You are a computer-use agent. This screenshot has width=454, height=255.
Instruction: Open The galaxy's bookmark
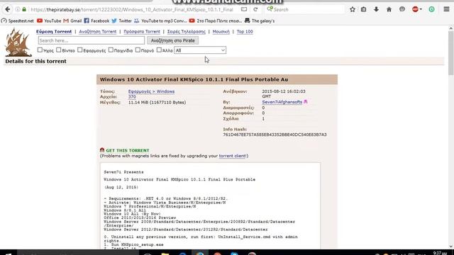(260, 21)
